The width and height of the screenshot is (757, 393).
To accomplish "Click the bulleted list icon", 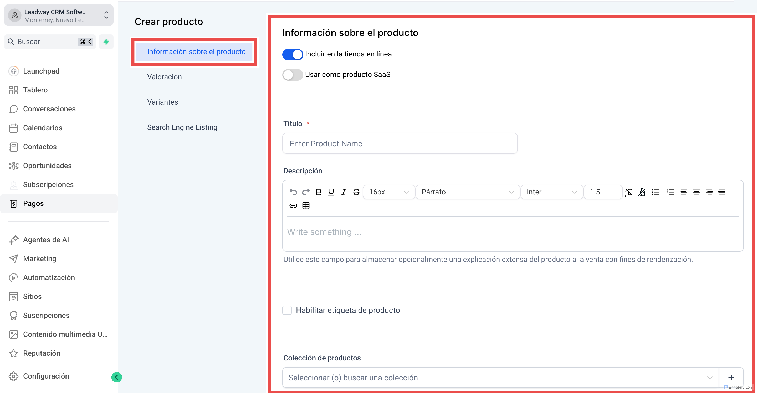I will click(x=655, y=192).
